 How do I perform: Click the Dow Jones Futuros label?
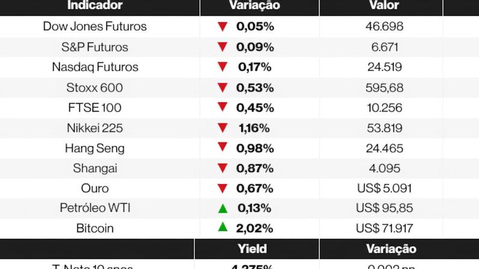point(95,26)
